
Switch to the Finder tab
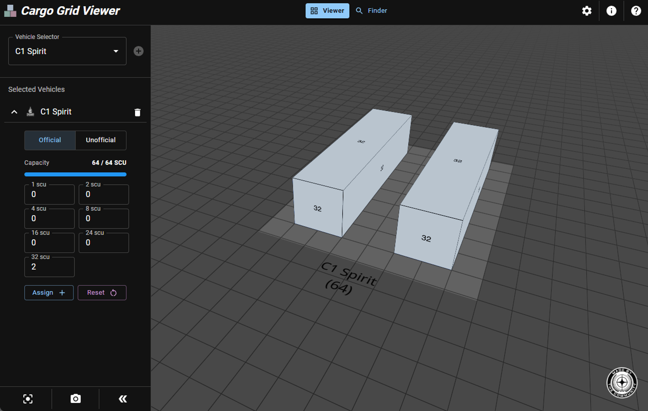pos(371,11)
